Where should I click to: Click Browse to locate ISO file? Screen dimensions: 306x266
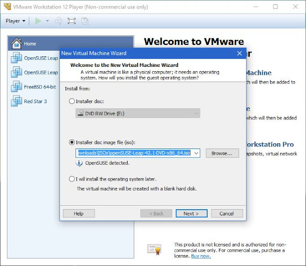coord(222,153)
